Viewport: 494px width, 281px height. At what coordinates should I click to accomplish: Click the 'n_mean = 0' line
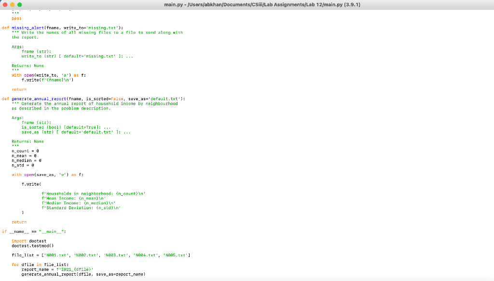coord(24,156)
